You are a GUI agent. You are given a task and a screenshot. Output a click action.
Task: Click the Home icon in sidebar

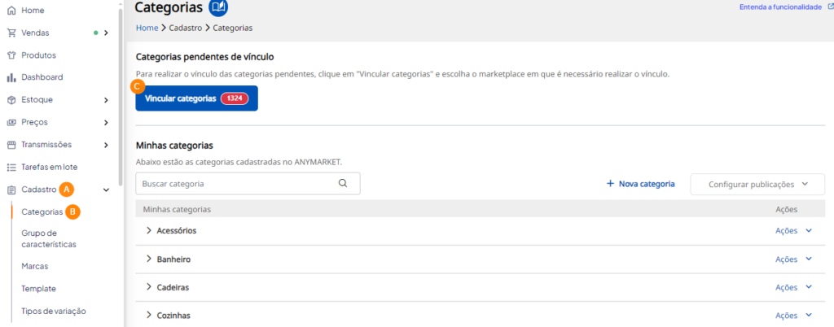(11, 11)
